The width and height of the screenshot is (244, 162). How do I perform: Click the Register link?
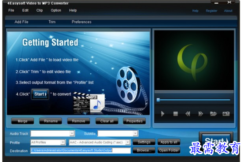(x=211, y=11)
